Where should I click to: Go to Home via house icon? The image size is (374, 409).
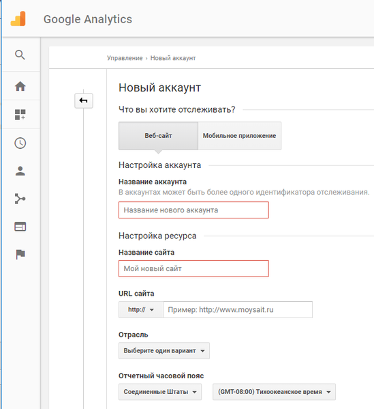pos(20,86)
